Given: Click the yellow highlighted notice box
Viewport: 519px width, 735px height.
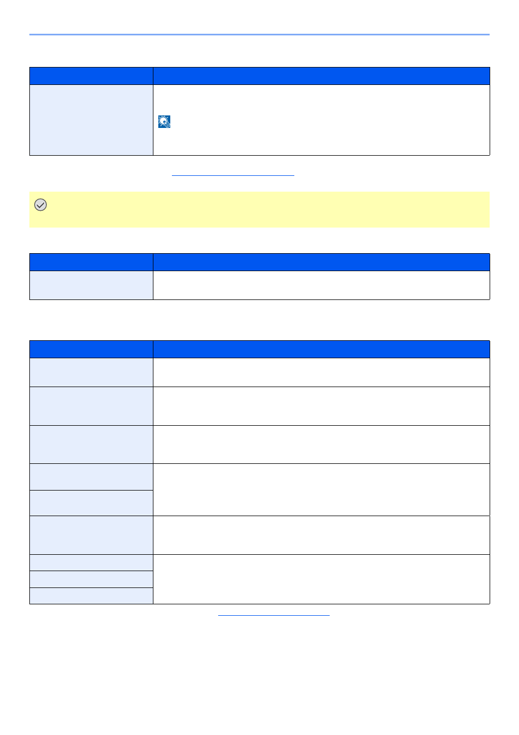Looking at the screenshot, I should pos(259,210).
